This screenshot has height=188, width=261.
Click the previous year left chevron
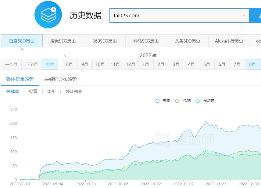65,55
